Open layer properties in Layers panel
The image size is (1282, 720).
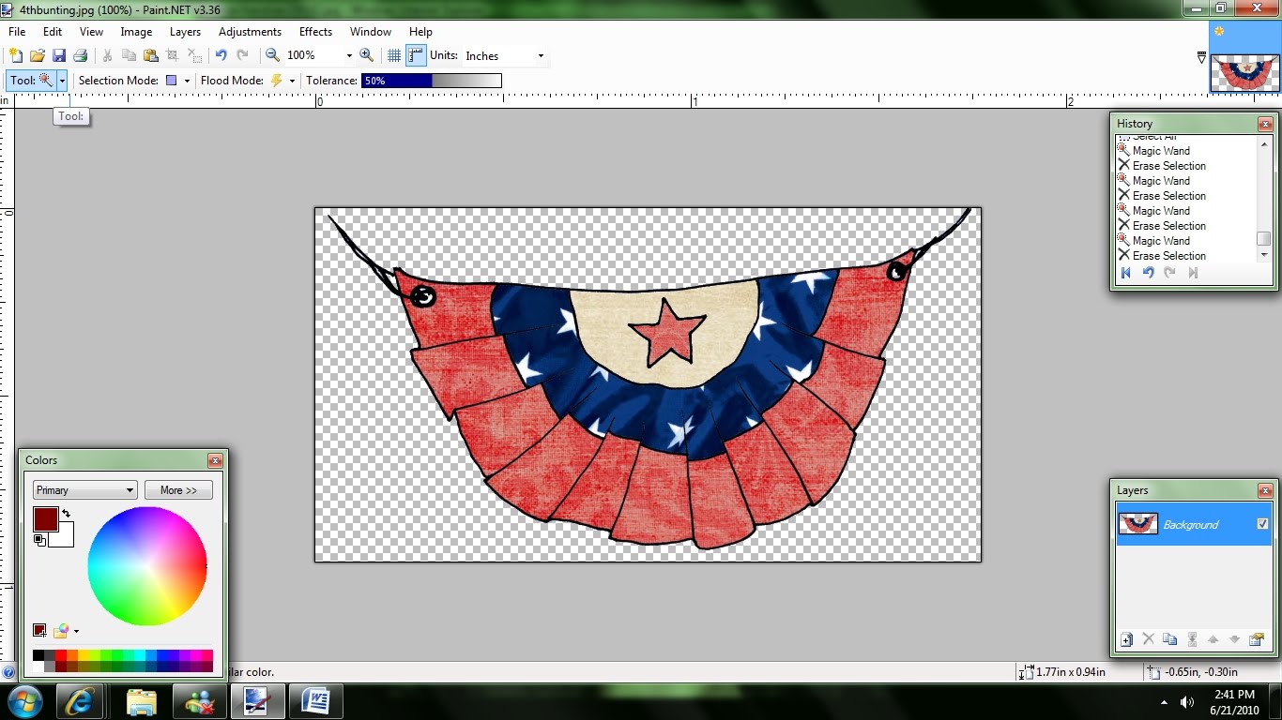tap(1257, 639)
